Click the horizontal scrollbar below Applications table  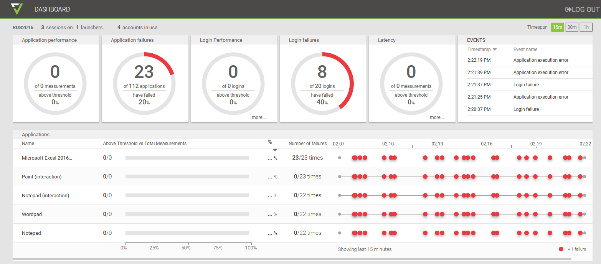click(x=292, y=259)
